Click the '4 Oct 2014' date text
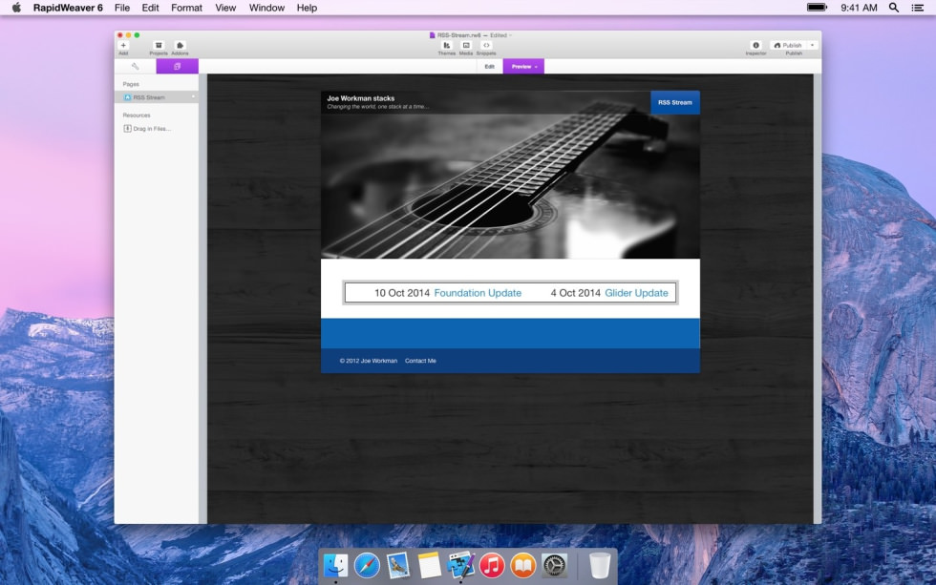 pyautogui.click(x=575, y=293)
